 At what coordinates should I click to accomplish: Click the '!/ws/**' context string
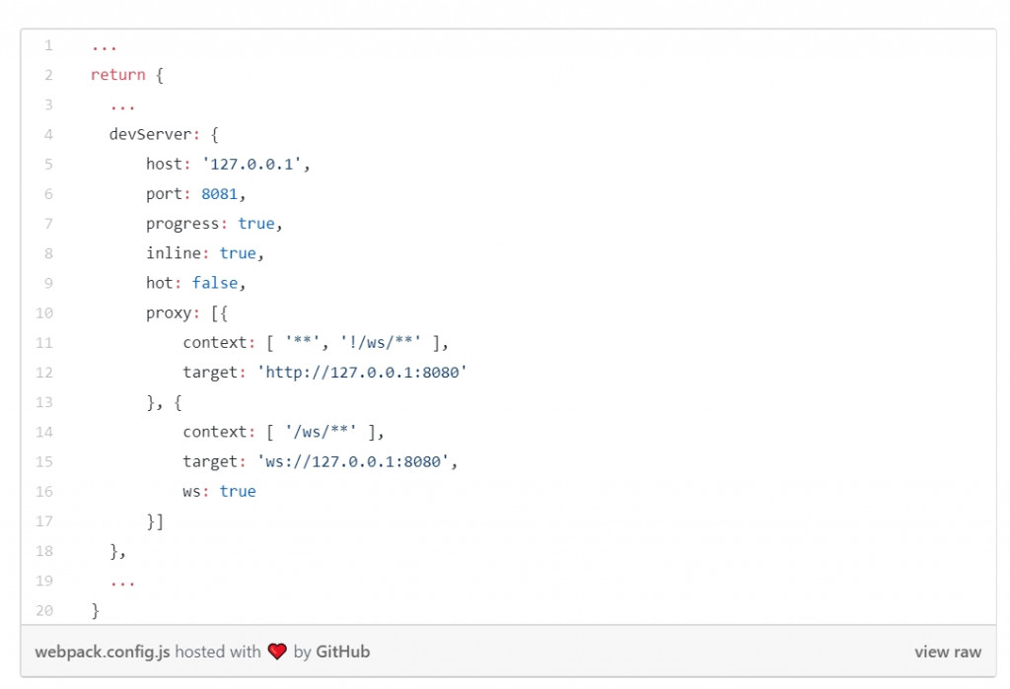coord(380,343)
